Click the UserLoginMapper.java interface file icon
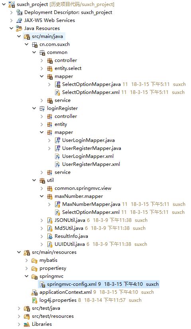191x329 pixels. (x=57, y=140)
